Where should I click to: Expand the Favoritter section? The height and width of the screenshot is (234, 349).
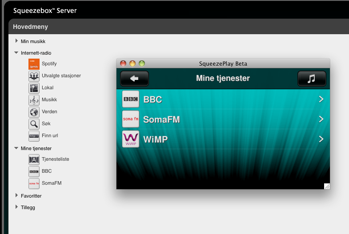point(16,195)
